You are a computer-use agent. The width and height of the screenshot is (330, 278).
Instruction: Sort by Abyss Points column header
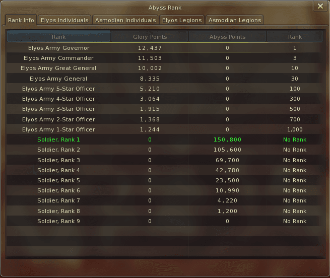227,37
